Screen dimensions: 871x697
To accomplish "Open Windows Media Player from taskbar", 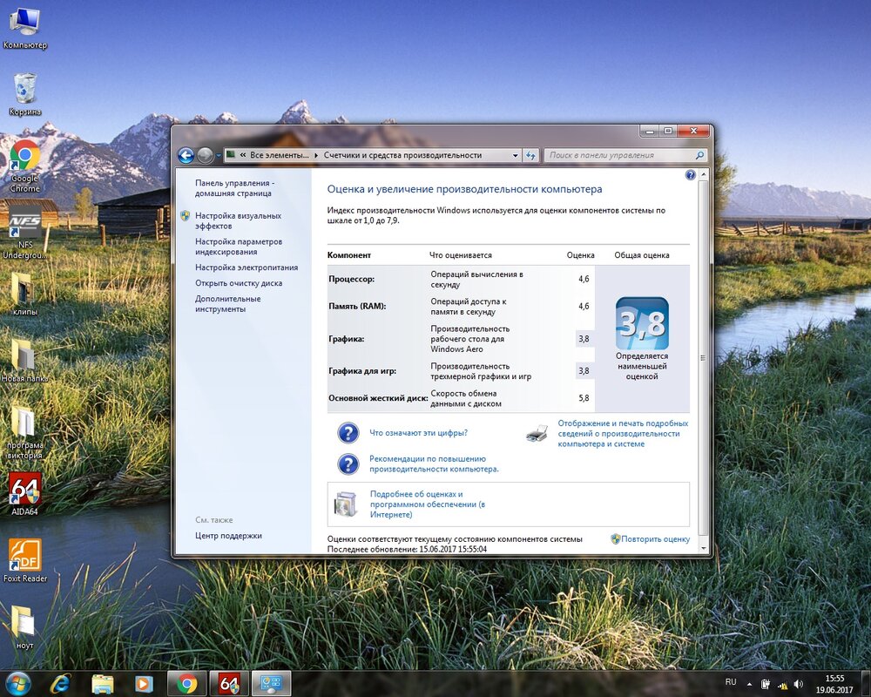I will coord(143,683).
